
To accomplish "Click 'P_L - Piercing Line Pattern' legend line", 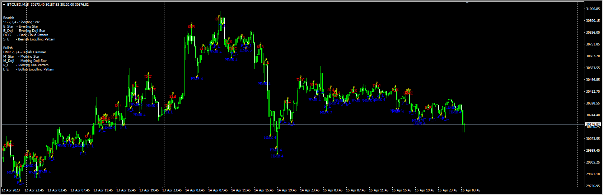I will tap(26, 65).
